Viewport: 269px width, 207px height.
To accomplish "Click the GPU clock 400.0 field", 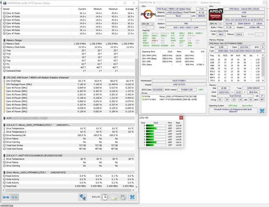I will coord(221,34).
